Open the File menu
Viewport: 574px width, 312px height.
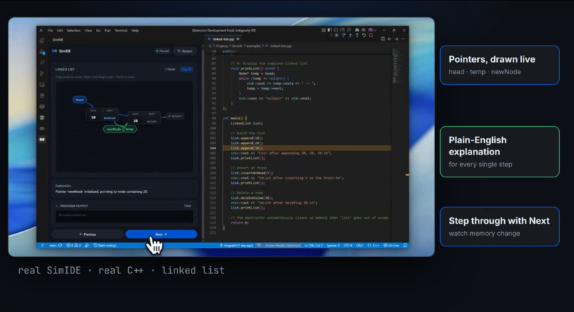50,31
